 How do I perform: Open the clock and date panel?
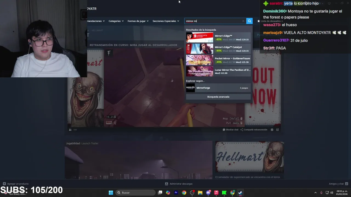[x=342, y=193]
